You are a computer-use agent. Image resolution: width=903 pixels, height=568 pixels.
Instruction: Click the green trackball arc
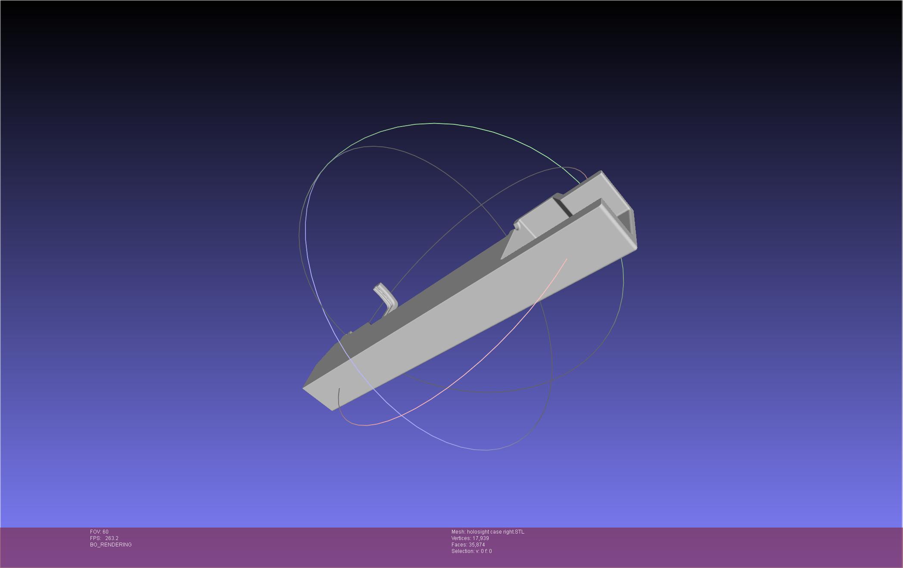(435, 123)
